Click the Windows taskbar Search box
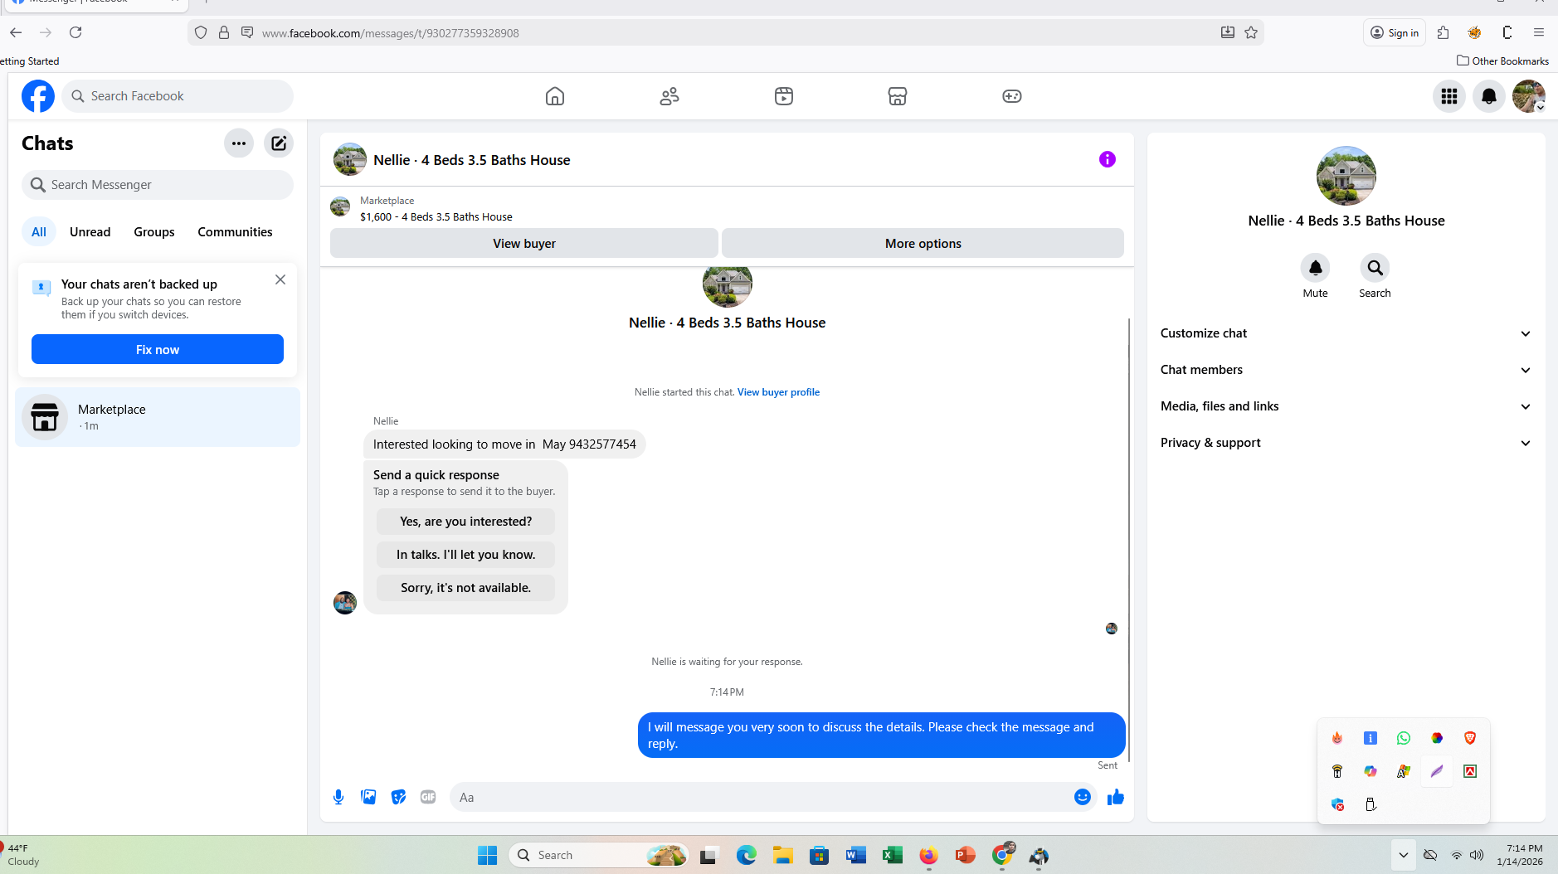 tap(599, 855)
